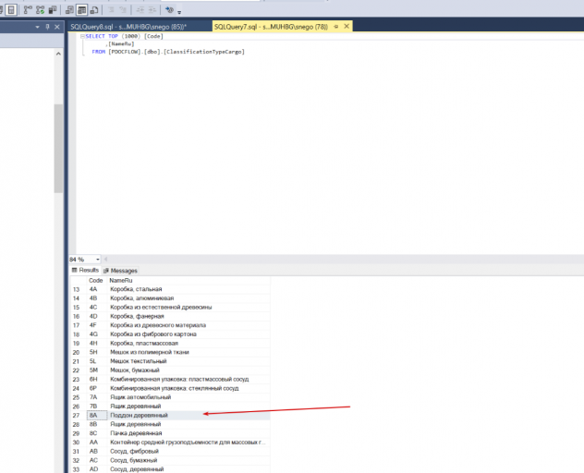Select cell 'Коробка, алюминиевая'
The width and height of the screenshot is (584, 473).
pos(189,298)
